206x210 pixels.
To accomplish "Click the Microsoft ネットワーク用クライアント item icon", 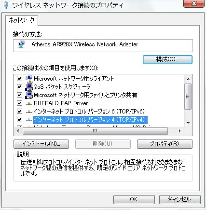I will tap(29, 79).
